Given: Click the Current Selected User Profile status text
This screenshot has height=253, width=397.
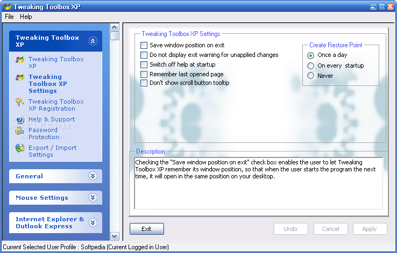Looking at the screenshot, I should coord(86,247).
